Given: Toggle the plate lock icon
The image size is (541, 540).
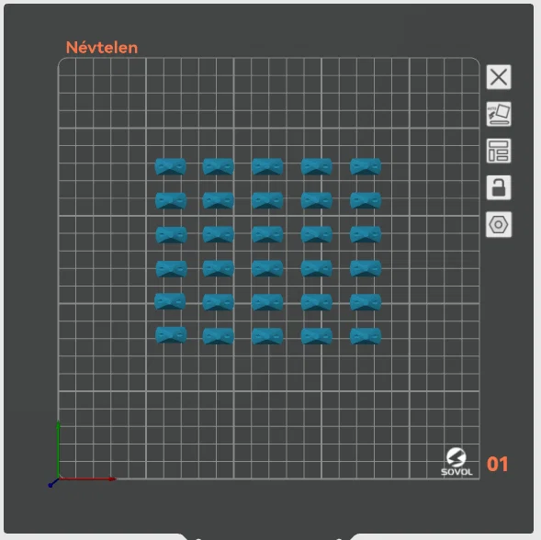Looking at the screenshot, I should click(x=499, y=187).
